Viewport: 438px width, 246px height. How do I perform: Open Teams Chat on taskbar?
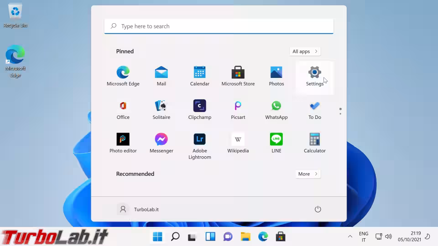tap(228, 236)
